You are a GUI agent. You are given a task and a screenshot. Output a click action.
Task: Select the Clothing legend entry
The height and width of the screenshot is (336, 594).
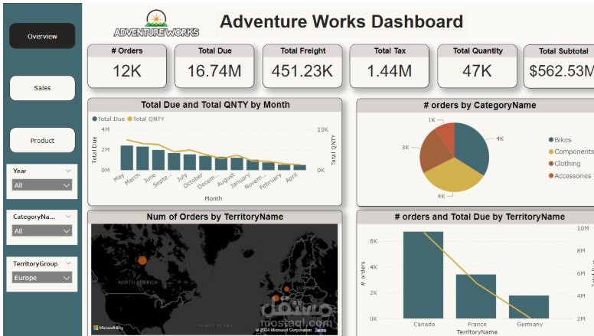point(564,164)
